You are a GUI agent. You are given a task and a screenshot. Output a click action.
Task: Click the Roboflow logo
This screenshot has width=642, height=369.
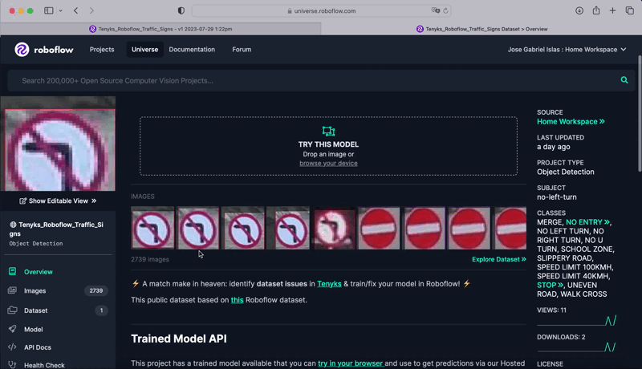pyautogui.click(x=44, y=50)
